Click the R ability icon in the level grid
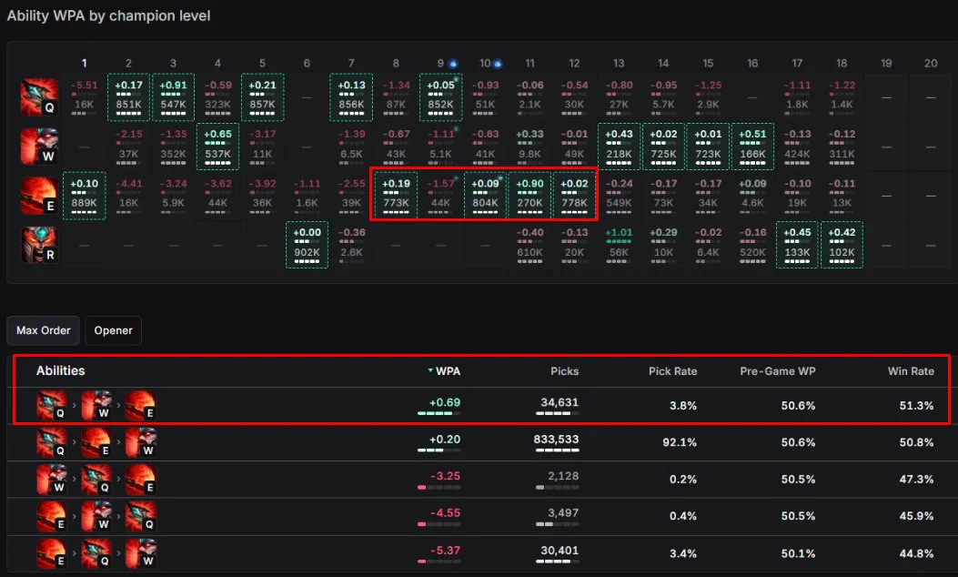 tap(39, 245)
